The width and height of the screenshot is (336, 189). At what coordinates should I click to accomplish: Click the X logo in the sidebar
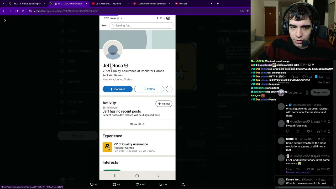click(62, 20)
